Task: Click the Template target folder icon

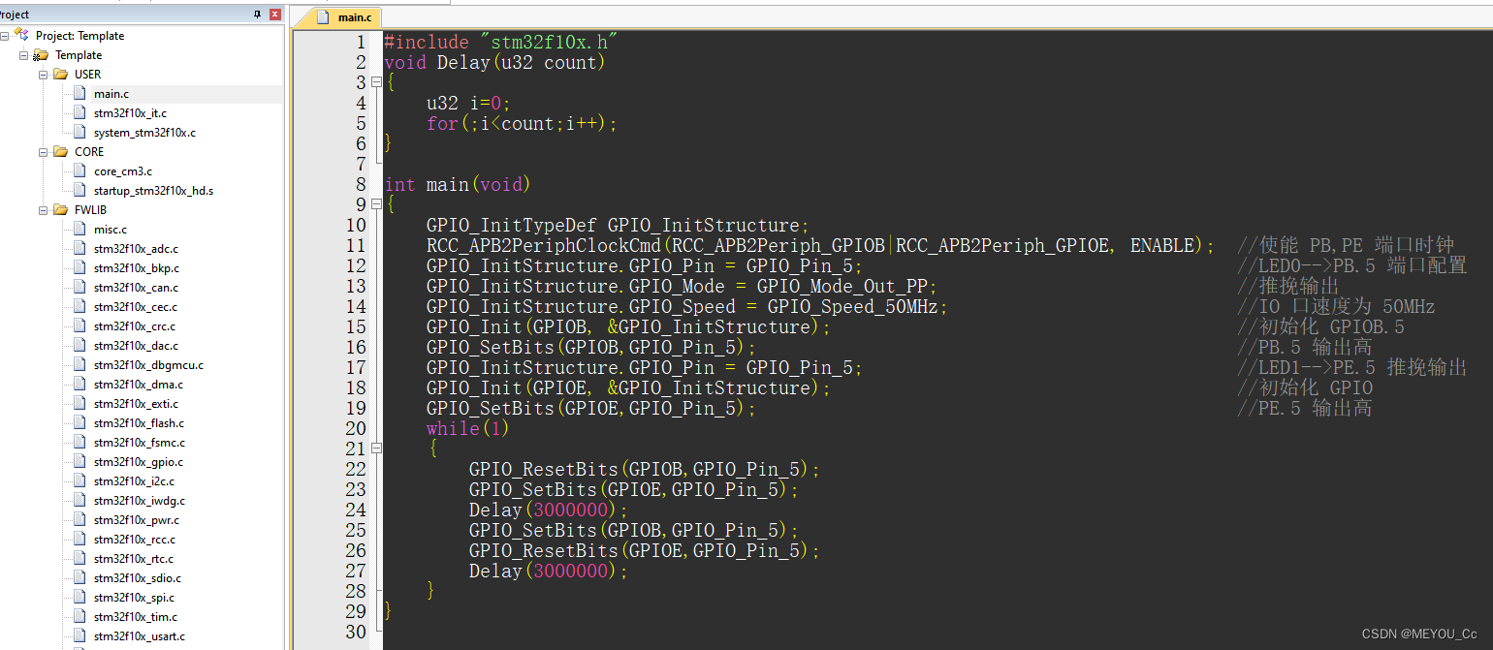Action: pos(41,55)
